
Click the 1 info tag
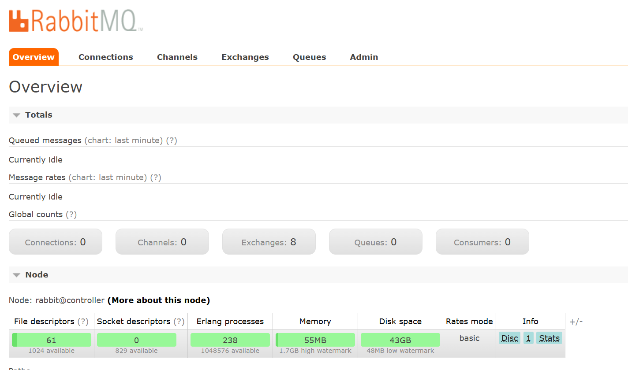[x=528, y=338]
